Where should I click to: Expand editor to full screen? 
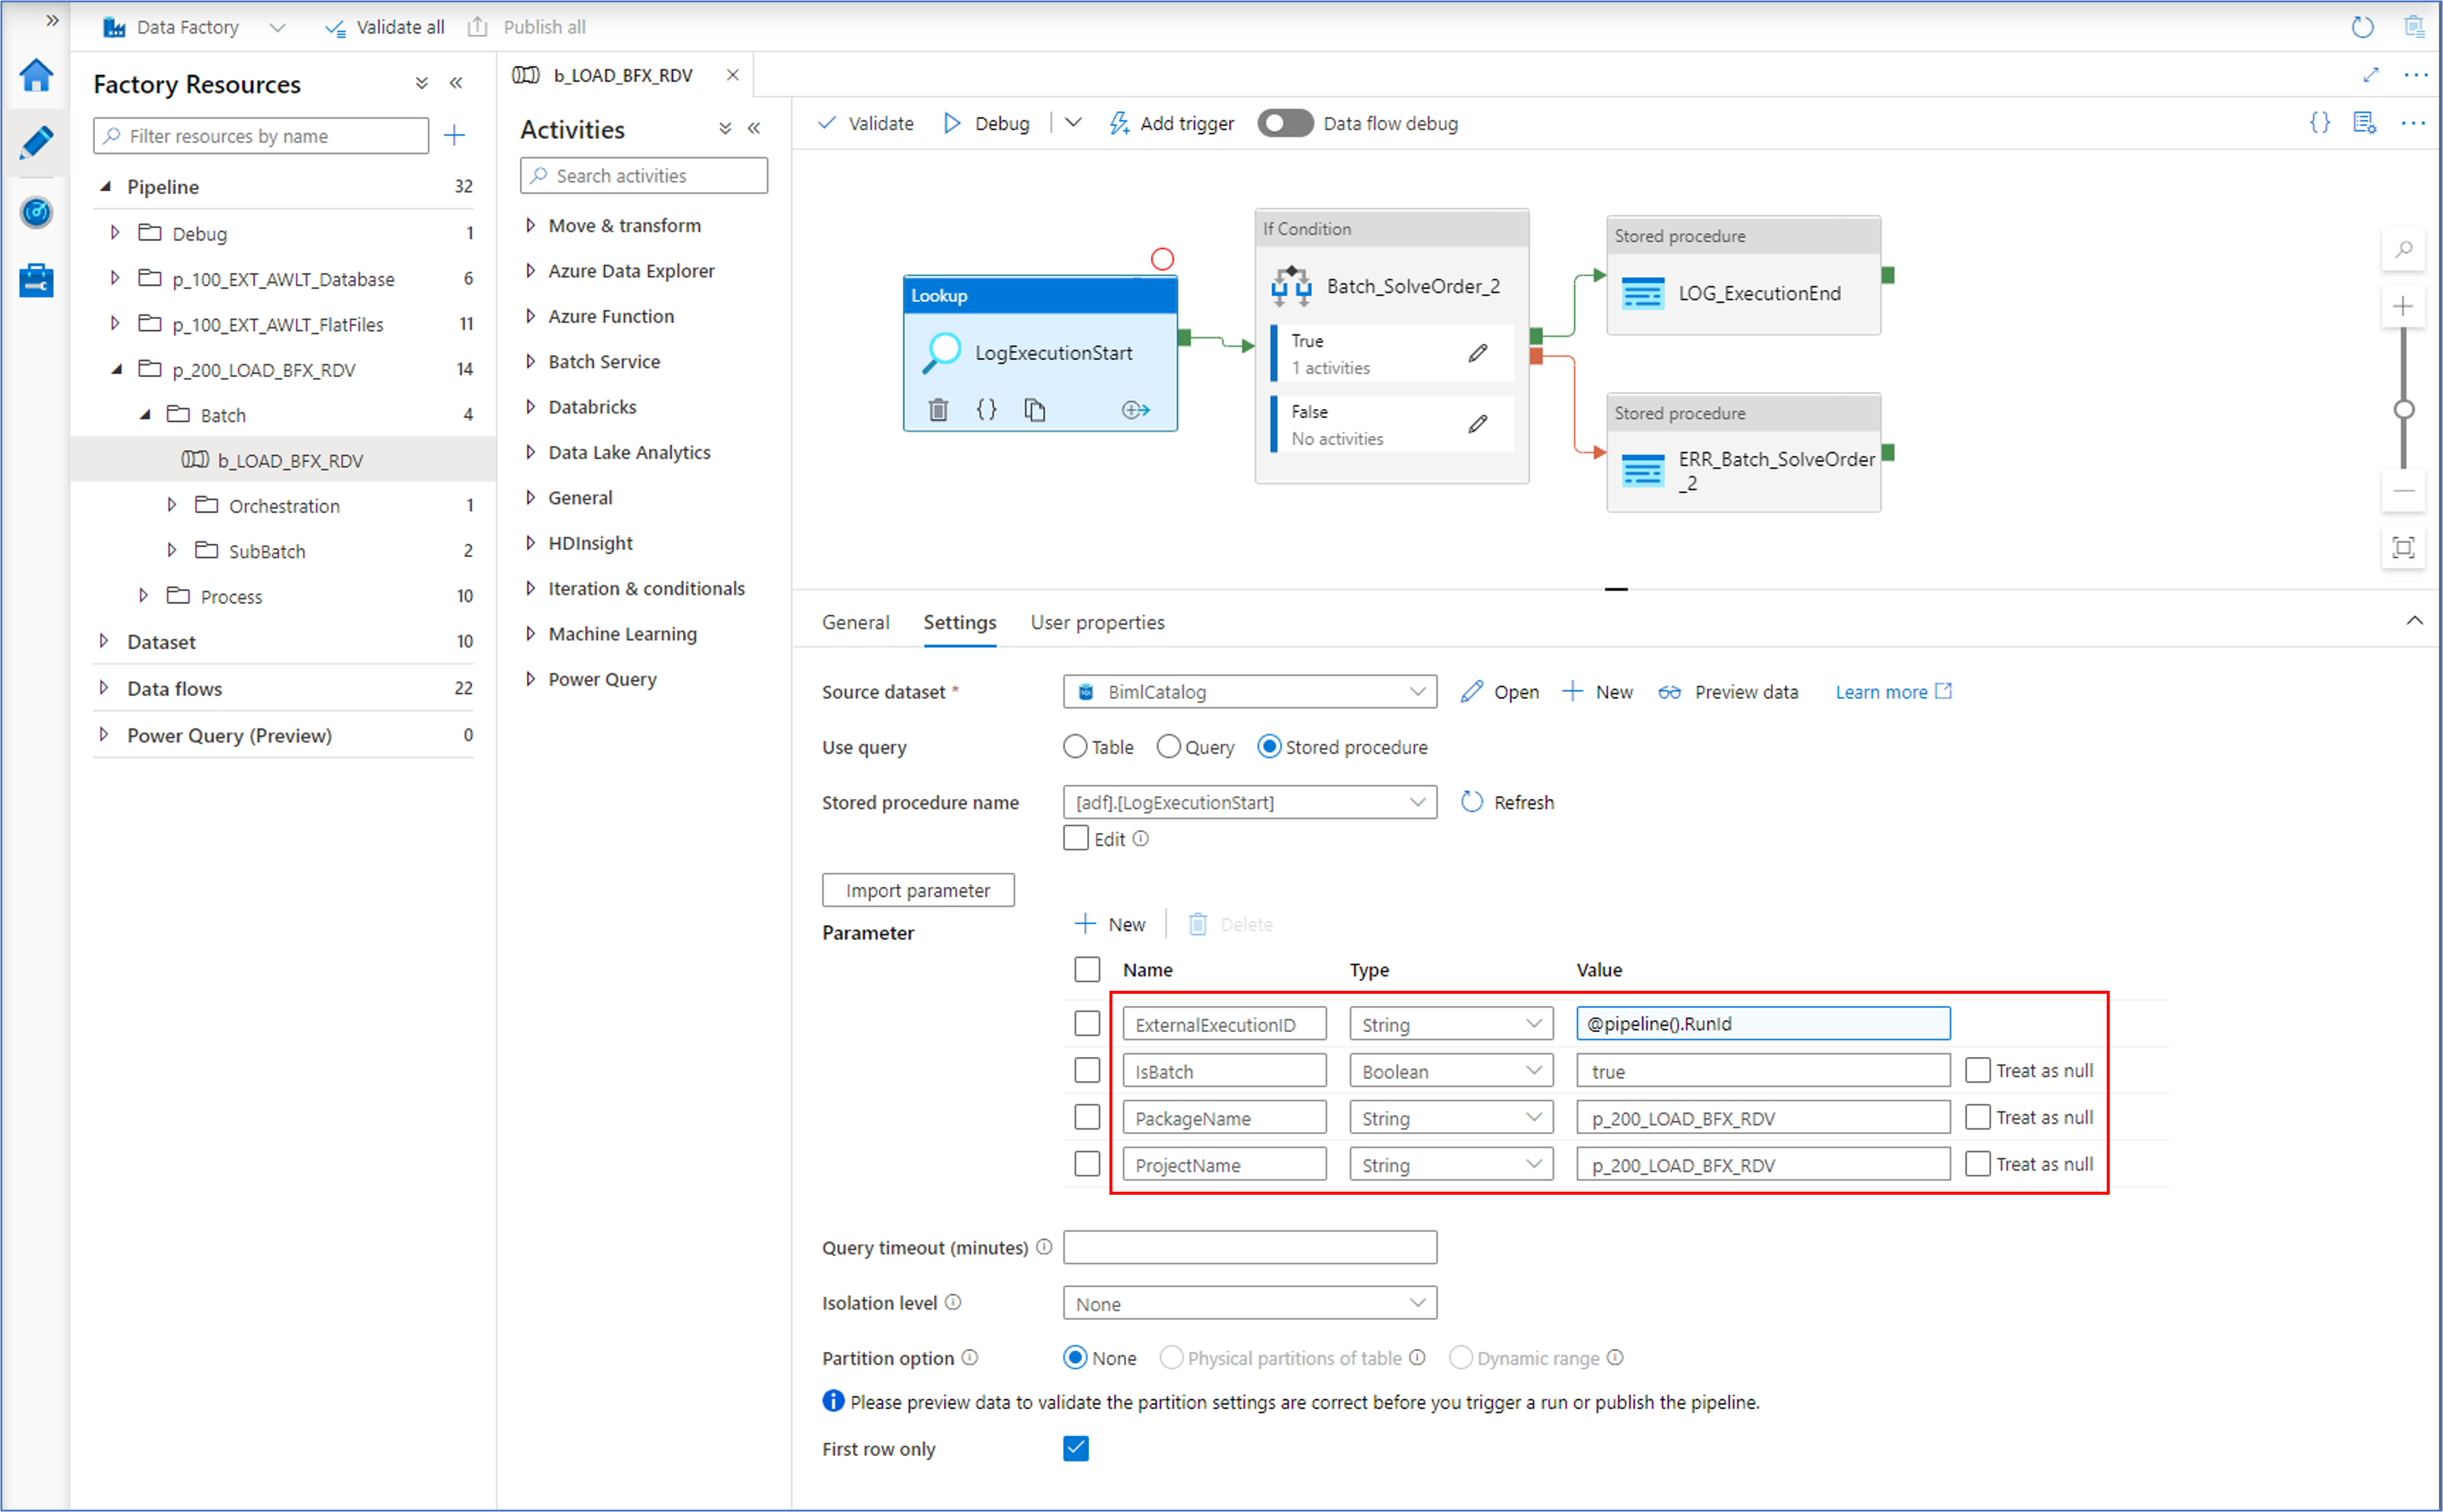(x=2370, y=75)
